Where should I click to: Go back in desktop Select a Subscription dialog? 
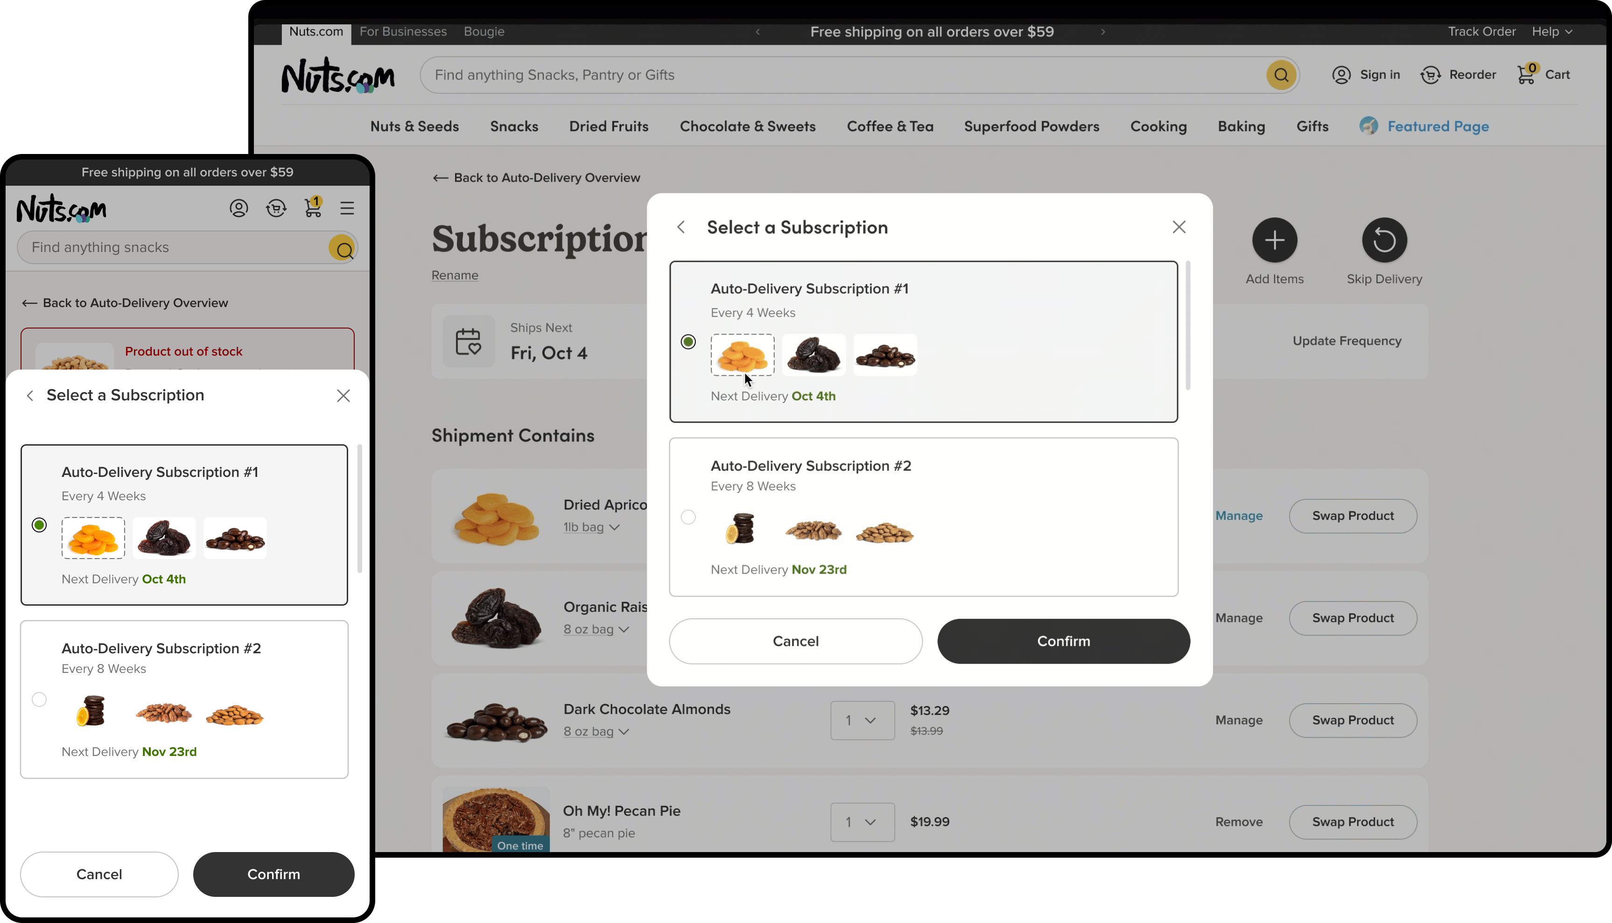pos(681,227)
